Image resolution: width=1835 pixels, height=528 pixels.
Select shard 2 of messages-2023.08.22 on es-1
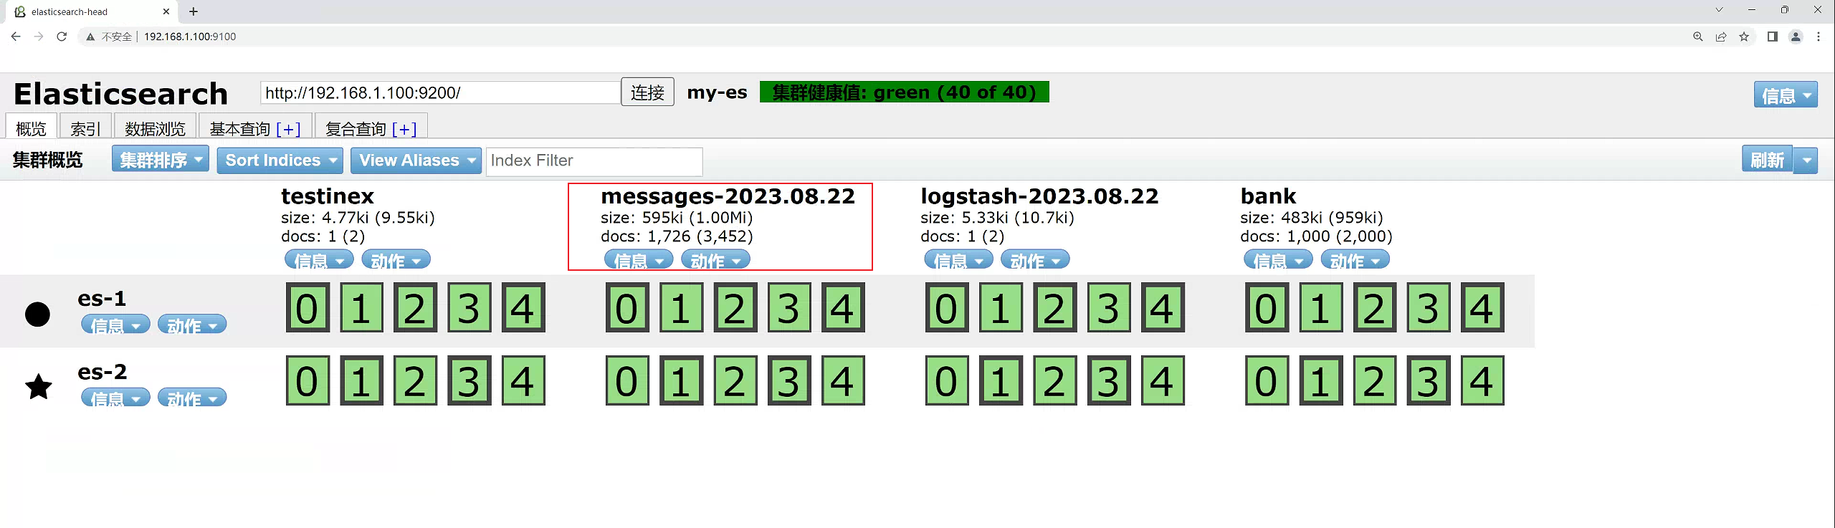click(735, 307)
